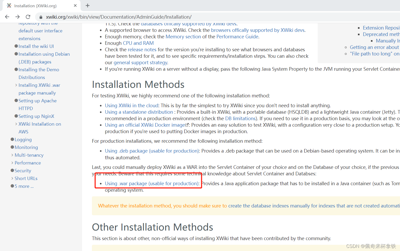Open Installing the Demo Distributions item
Viewport: 400px width, 251px height.
(39, 73)
